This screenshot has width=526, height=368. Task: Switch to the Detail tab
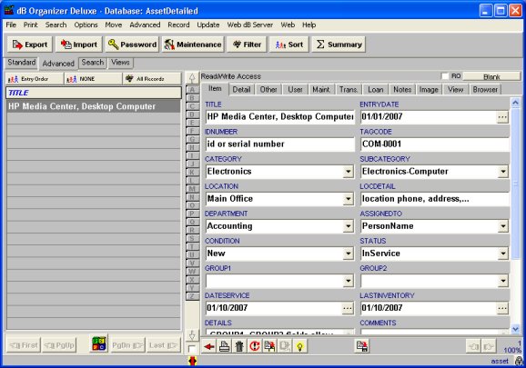click(x=241, y=90)
